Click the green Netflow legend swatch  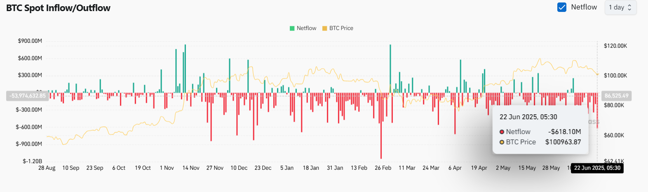tap(292, 28)
